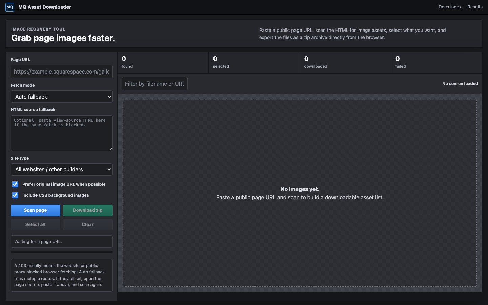488x305 pixels.
Task: Click the Download zip button
Action: coord(88,210)
